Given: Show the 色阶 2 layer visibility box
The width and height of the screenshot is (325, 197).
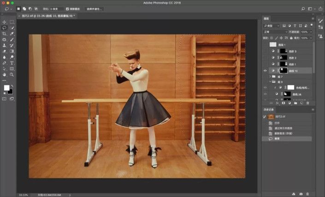Looking at the screenshot, I should click(x=265, y=58).
